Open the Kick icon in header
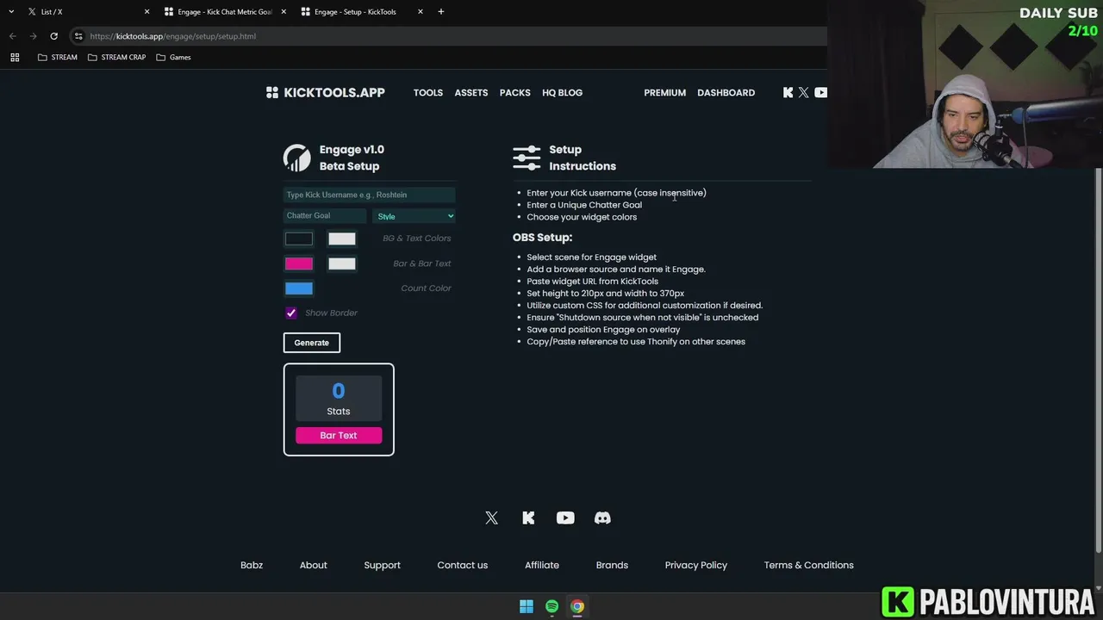 [x=788, y=92]
